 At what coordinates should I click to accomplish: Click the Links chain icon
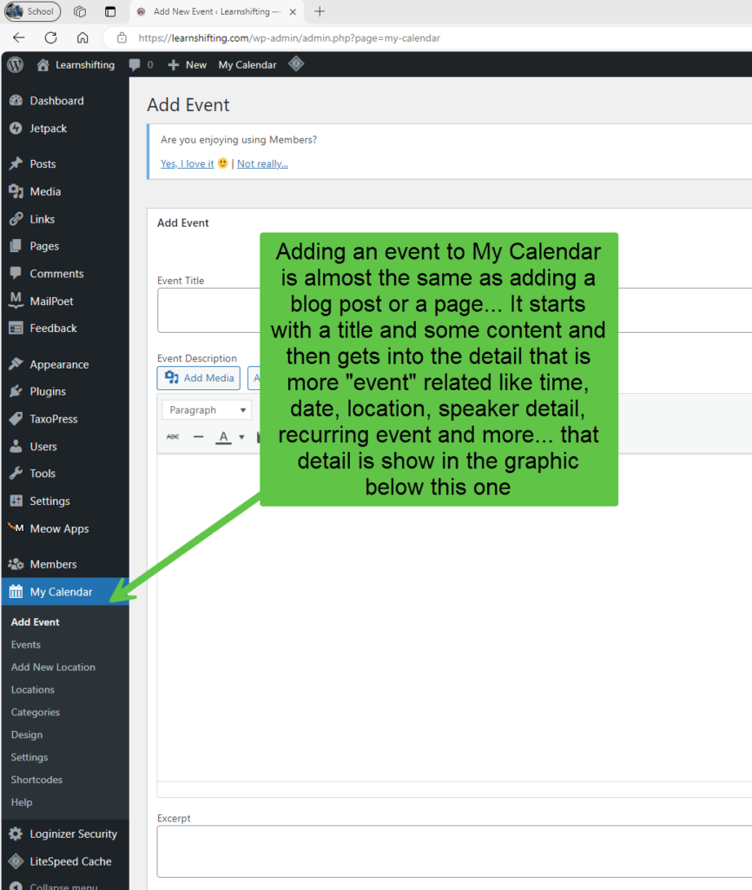click(x=16, y=218)
